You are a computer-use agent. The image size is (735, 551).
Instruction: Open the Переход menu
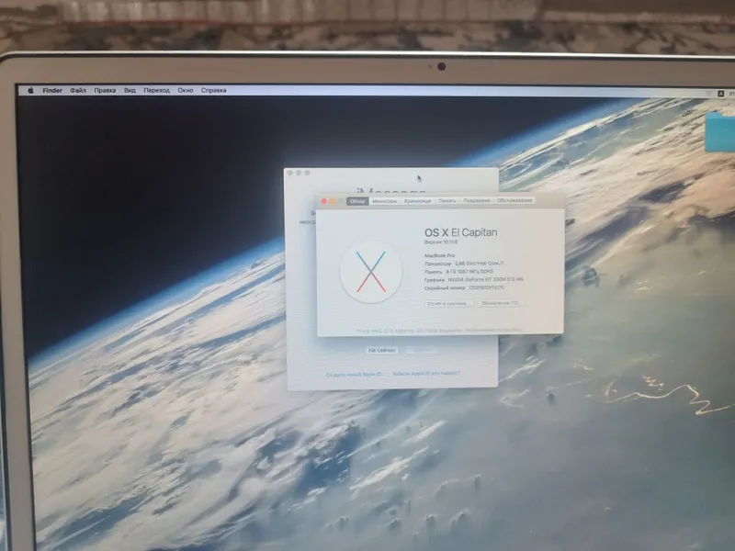coord(156,90)
